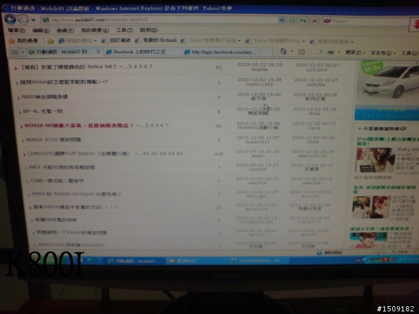Open the iPad news headline in sidebar
Image resolution: width=419 pixels, height=314 pixels.
pos(388,141)
